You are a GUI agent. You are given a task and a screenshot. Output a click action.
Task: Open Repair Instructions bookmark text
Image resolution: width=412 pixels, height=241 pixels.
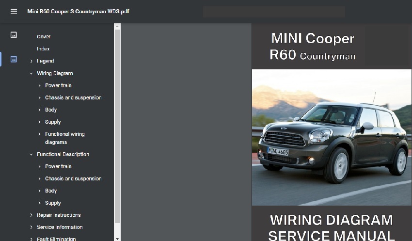(x=59, y=215)
